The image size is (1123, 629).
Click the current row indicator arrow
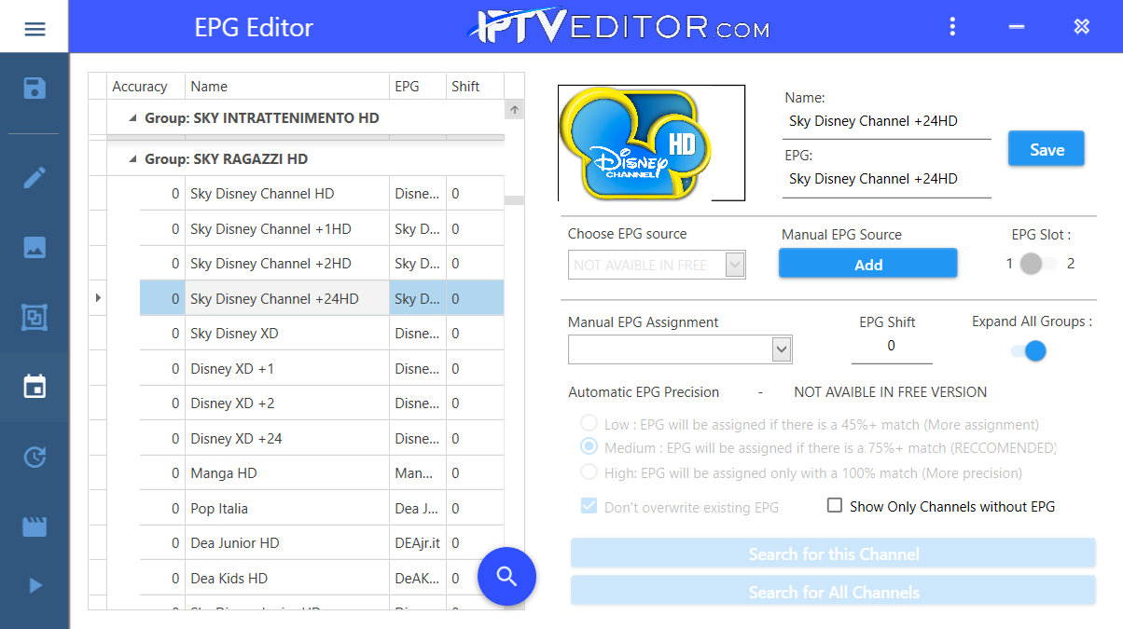(98, 298)
